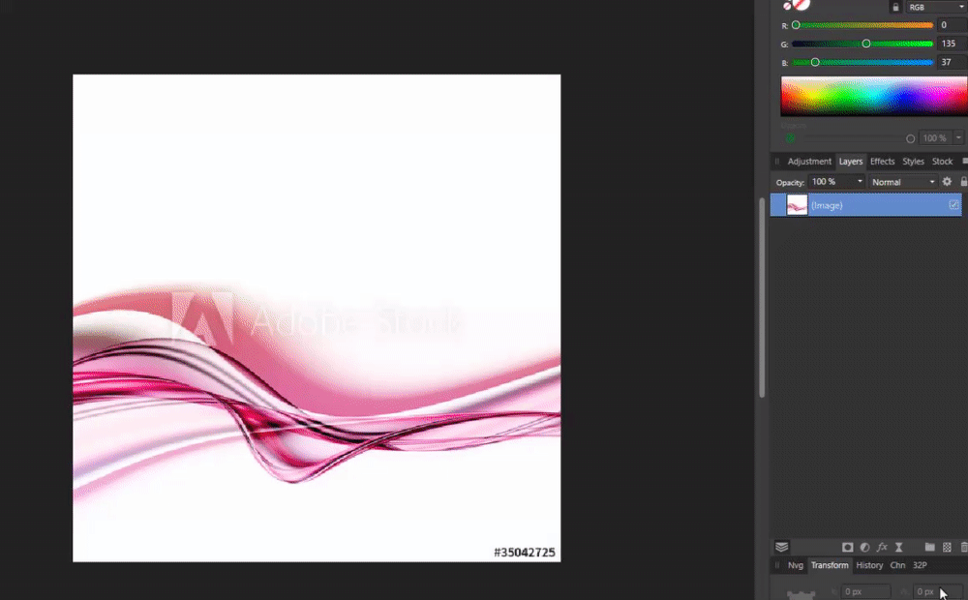Click the B blue channel slider
The image size is (968, 600).
[862, 62]
